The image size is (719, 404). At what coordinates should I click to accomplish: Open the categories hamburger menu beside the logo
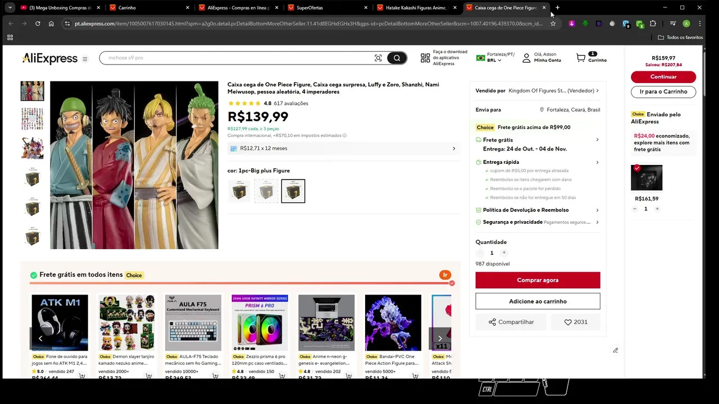point(85,59)
